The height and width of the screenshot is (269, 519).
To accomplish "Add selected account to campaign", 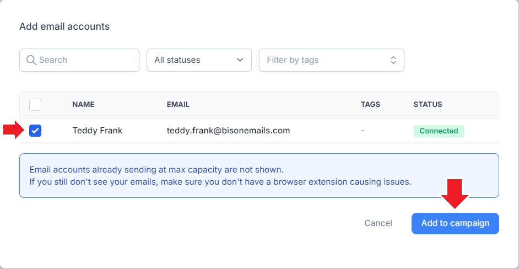I will (455, 223).
